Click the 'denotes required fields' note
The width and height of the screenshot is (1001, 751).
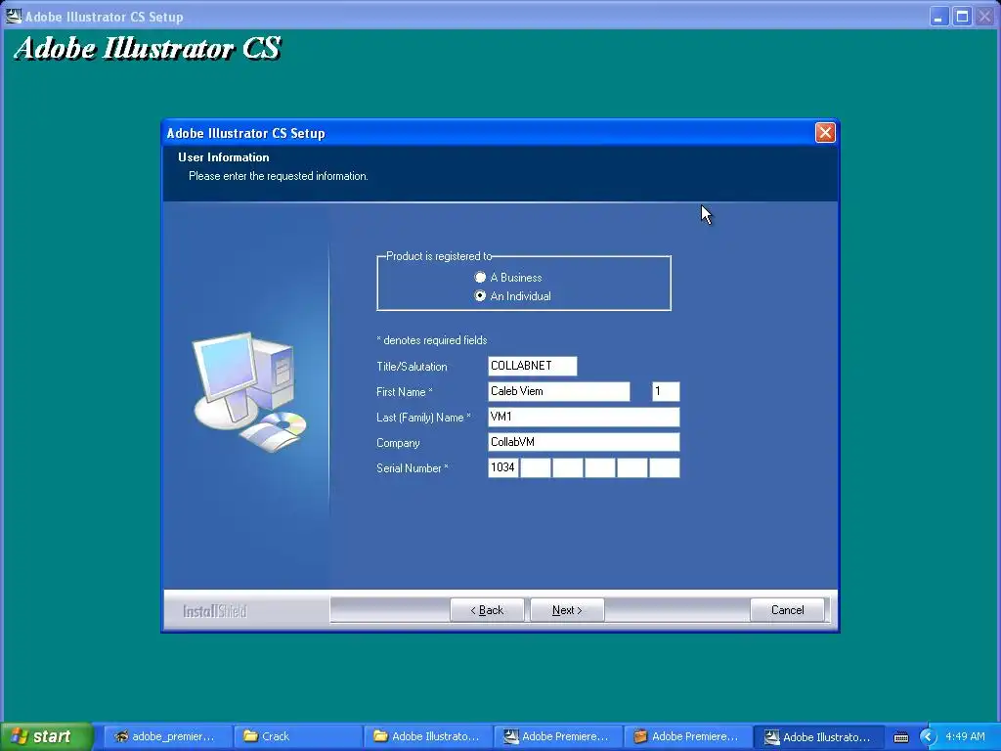431,340
